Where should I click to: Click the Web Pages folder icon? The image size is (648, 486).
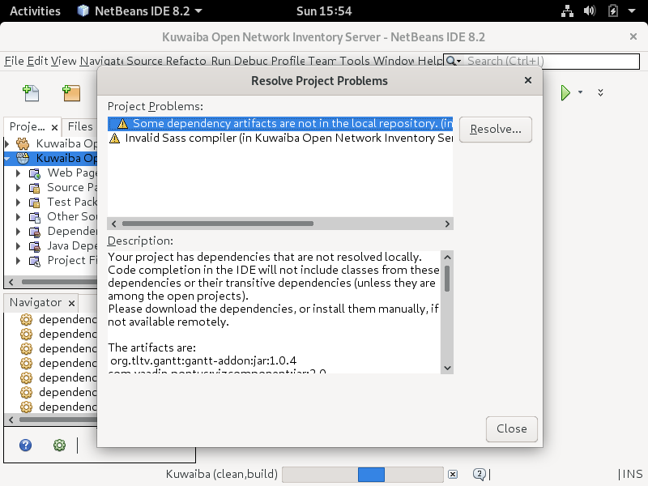(35, 173)
